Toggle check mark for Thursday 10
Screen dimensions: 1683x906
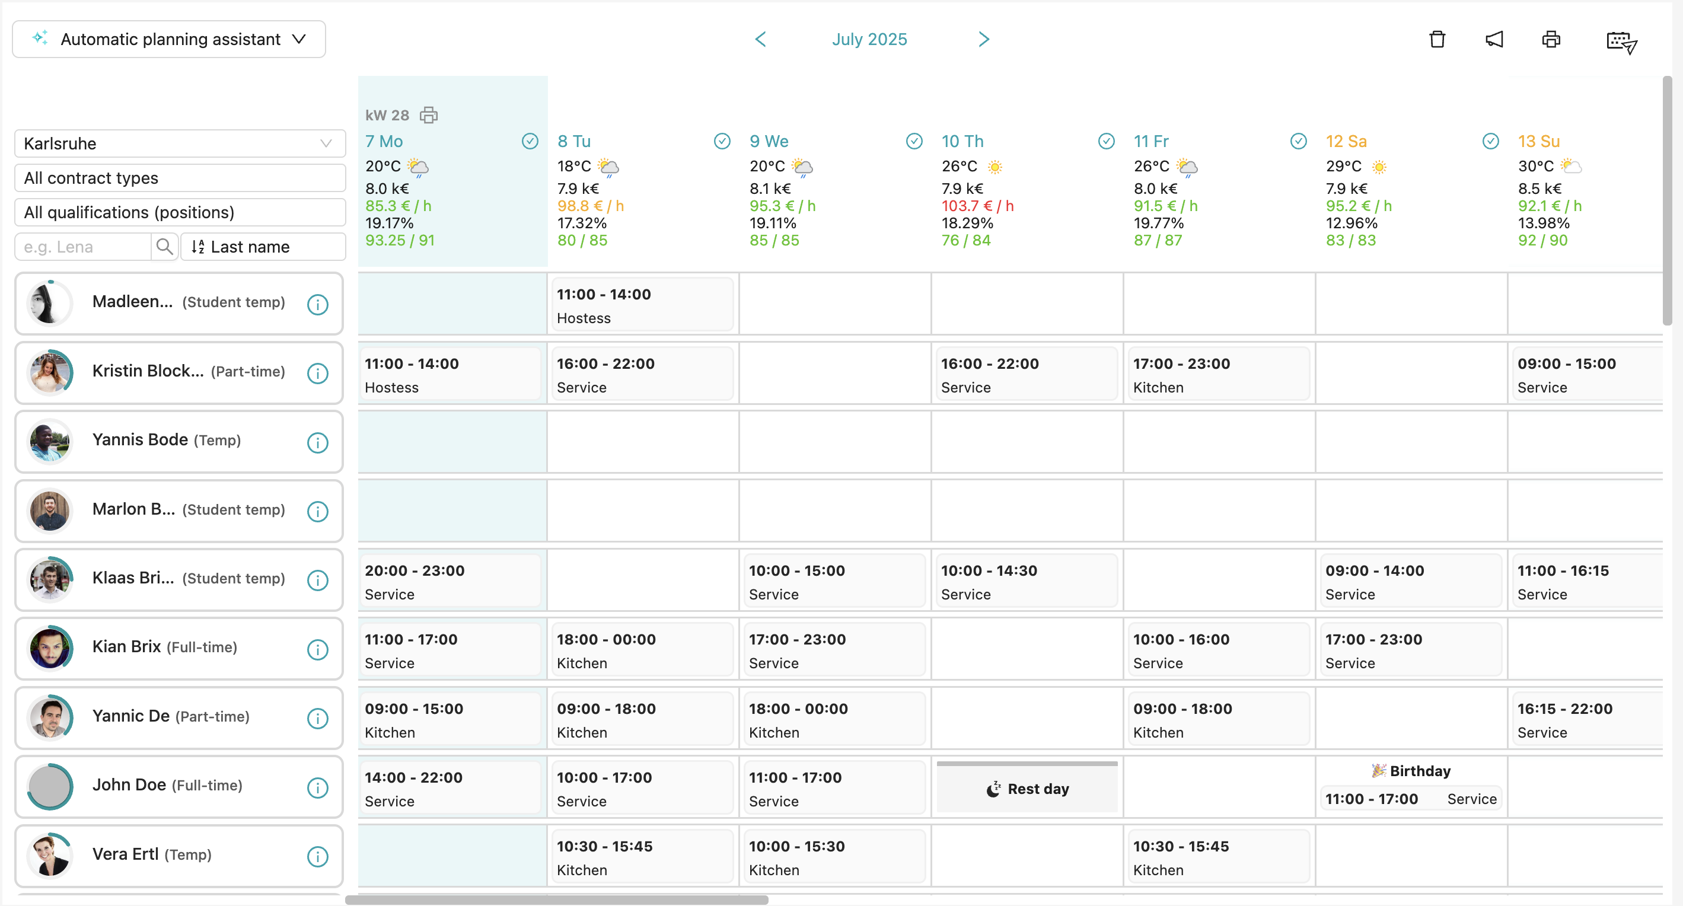[x=1105, y=141]
